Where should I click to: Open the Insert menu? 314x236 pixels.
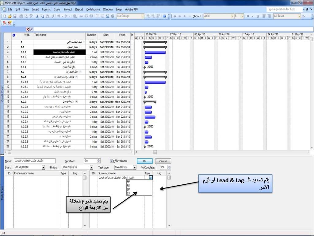coord(36,10)
